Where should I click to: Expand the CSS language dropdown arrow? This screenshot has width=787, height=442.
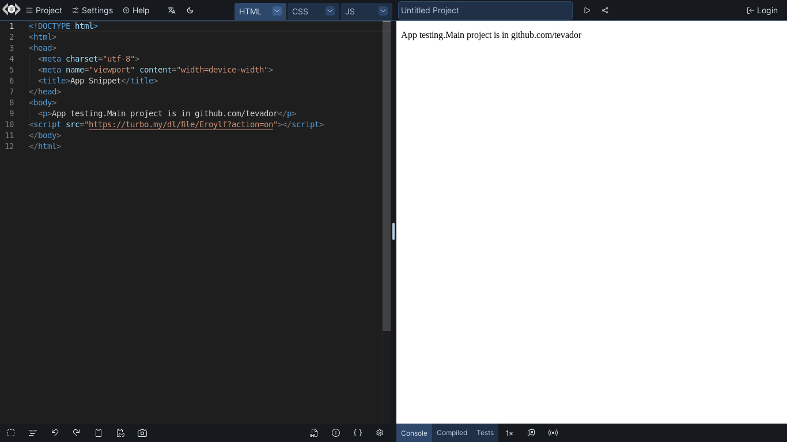(x=330, y=11)
